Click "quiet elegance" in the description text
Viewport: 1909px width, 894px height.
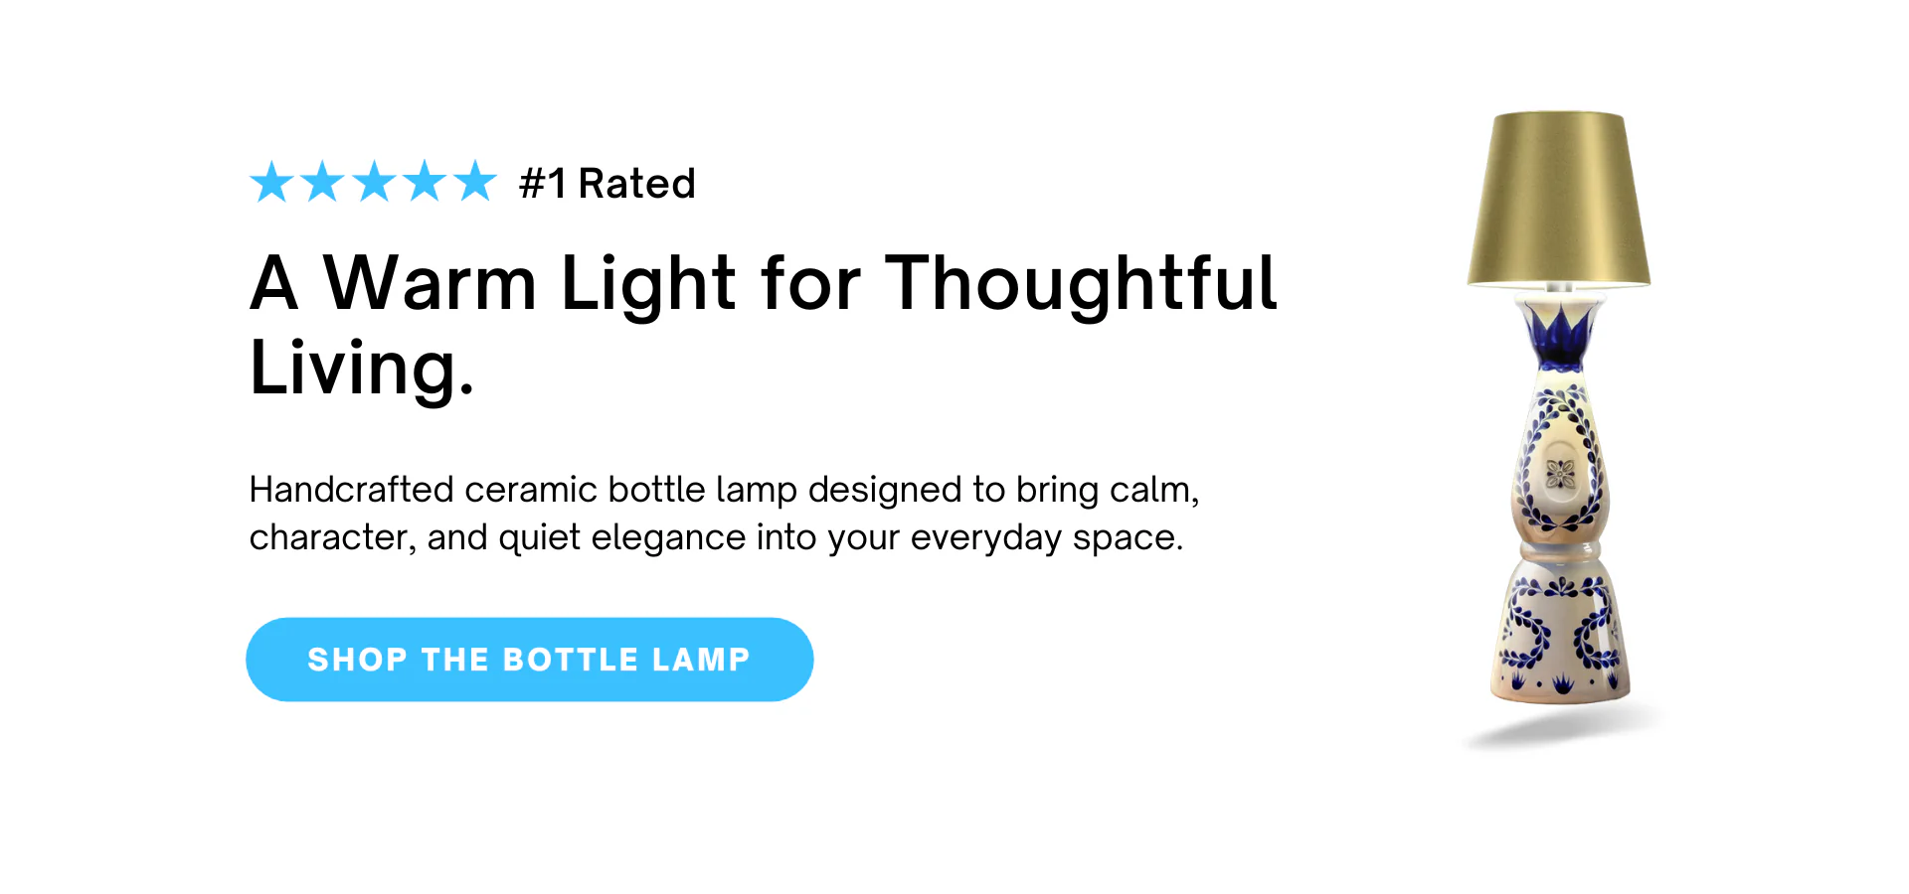click(621, 537)
